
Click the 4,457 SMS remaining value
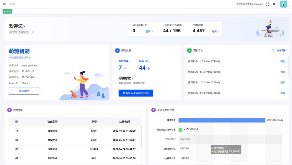198,31
